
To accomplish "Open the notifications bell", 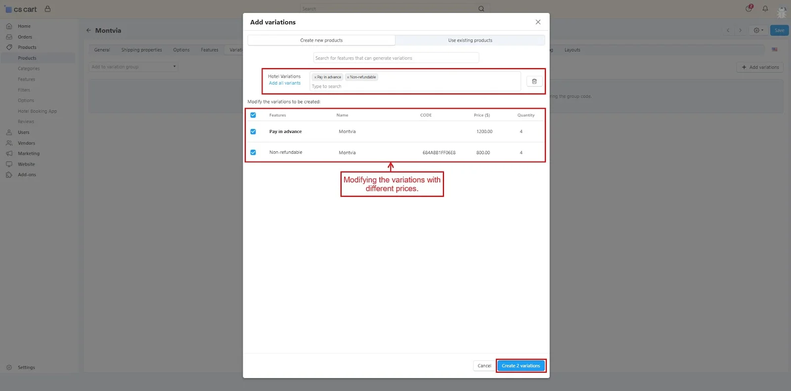I will [x=765, y=9].
